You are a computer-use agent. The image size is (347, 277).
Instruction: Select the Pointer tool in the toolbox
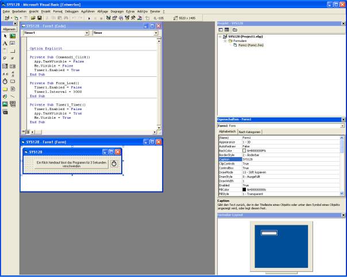[5, 36]
